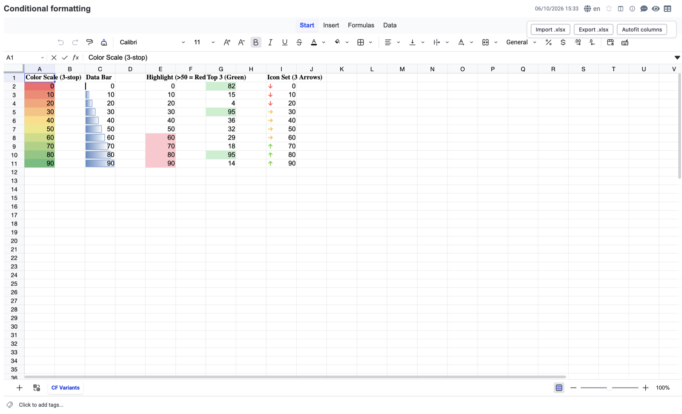Click the Export .xlsx button

coord(593,29)
